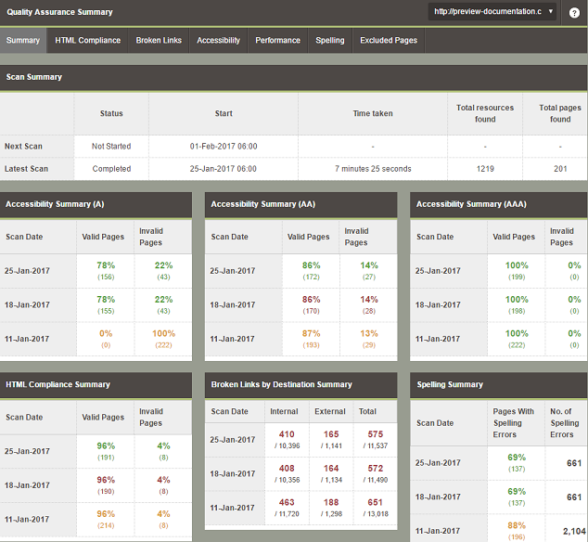This screenshot has height=542, width=588.
Task: Click total resources found value 1219
Action: pyautogui.click(x=485, y=169)
